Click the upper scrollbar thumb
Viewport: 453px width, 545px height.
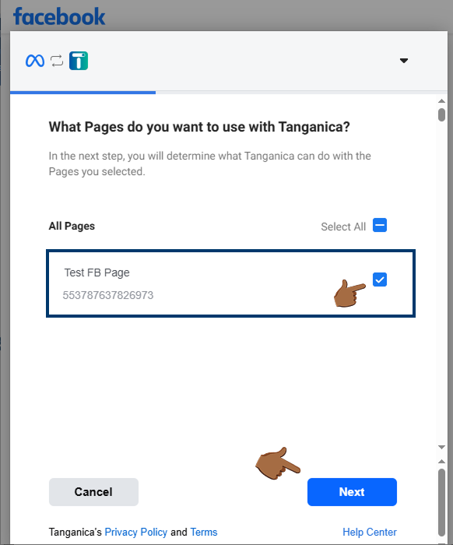pos(441,114)
